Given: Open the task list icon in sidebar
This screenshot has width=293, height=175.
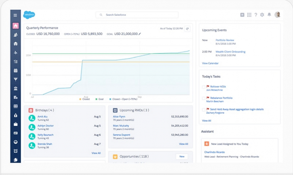Looking at the screenshot, I should point(15,61).
